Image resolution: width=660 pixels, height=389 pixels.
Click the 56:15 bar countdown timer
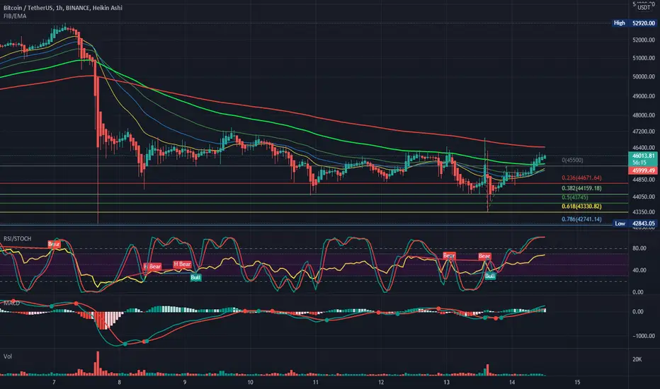point(639,163)
